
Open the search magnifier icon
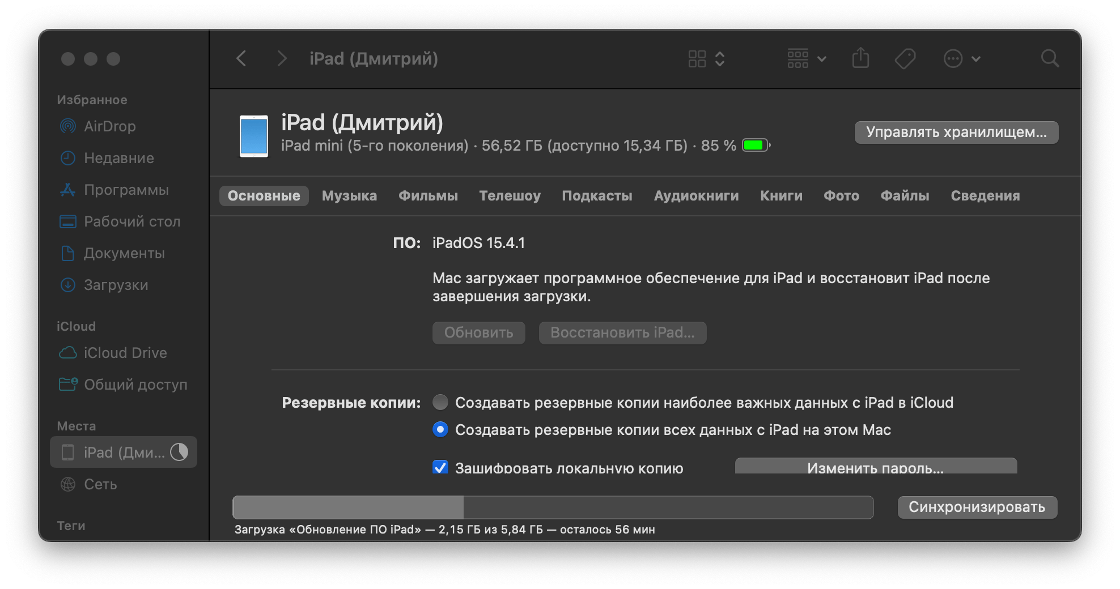point(1050,58)
